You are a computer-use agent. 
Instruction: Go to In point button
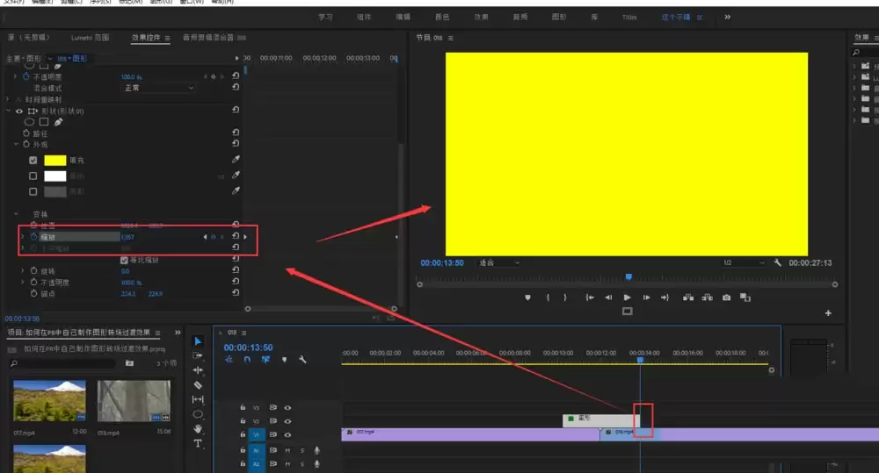(x=589, y=297)
